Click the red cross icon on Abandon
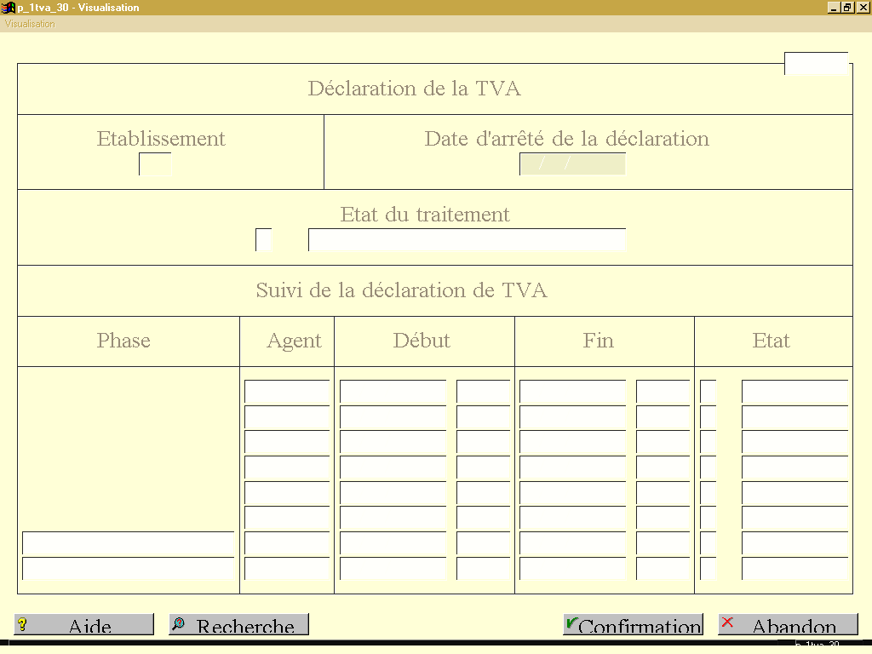 tap(727, 622)
